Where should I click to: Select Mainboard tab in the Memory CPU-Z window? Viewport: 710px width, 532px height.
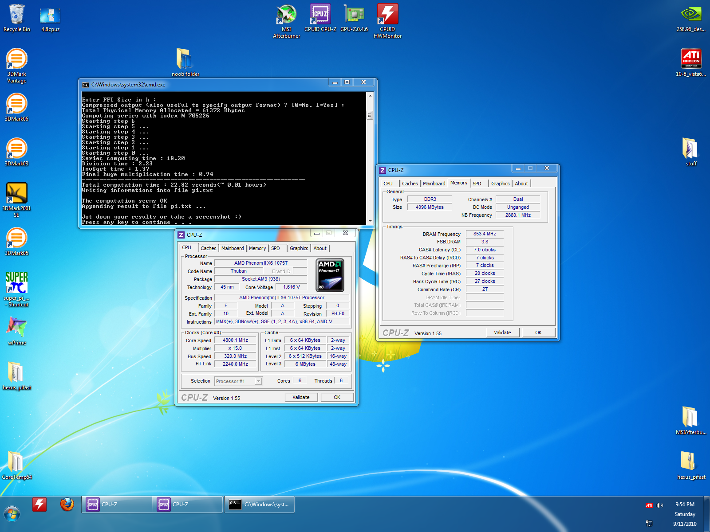[434, 184]
